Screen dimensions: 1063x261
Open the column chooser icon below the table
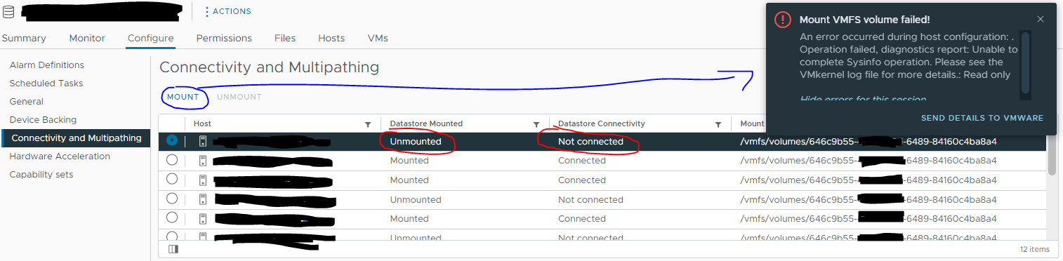click(173, 249)
